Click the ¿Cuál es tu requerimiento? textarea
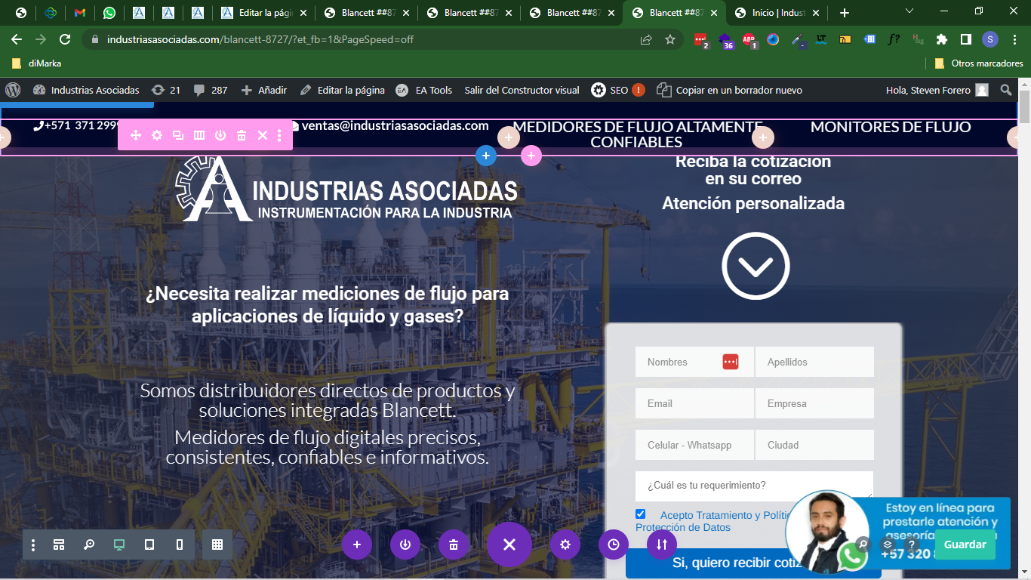 point(754,486)
